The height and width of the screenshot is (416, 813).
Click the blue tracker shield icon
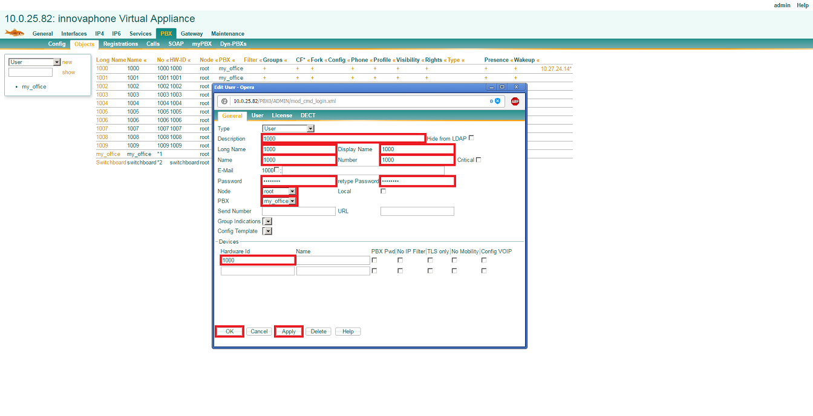497,101
